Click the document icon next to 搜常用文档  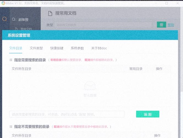tap(50, 13)
